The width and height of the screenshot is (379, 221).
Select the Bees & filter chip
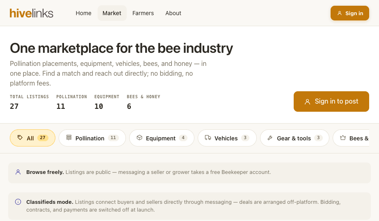click(x=351, y=138)
